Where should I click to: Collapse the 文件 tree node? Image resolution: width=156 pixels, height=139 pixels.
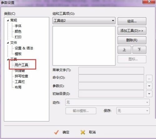tap(8, 43)
